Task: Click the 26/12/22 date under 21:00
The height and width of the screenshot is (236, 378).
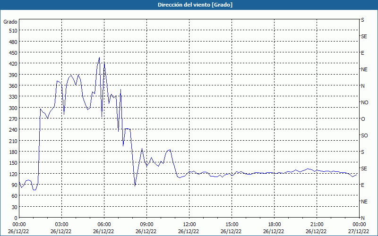Action: 316,231
